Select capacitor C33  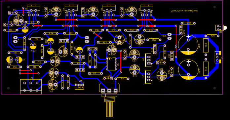click(161, 62)
